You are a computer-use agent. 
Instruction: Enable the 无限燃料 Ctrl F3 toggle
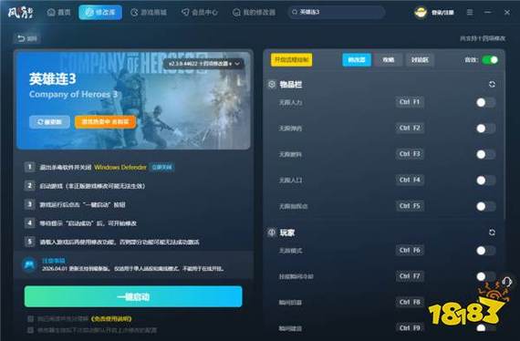pos(486,154)
